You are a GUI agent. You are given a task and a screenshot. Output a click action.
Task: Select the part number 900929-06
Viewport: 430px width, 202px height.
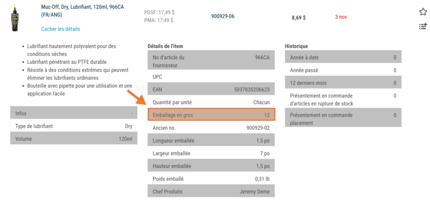point(223,16)
